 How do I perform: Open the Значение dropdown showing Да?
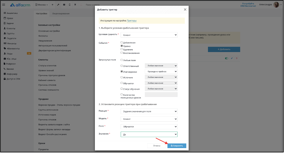[x=149, y=134]
